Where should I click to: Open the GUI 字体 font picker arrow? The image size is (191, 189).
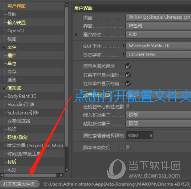(x=124, y=45)
